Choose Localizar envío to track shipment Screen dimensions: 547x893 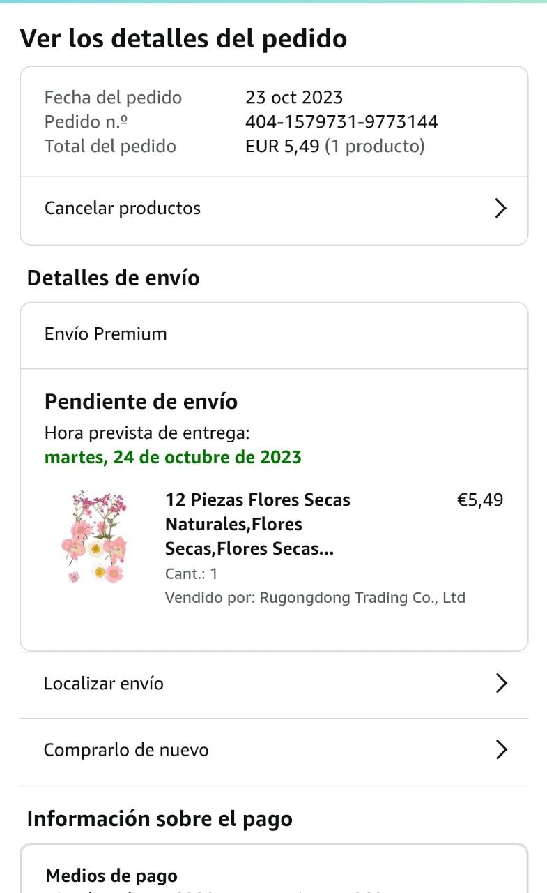[x=104, y=683]
